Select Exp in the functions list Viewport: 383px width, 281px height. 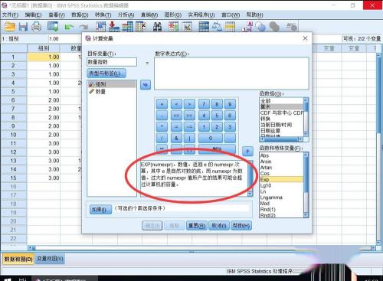pyautogui.click(x=281, y=179)
